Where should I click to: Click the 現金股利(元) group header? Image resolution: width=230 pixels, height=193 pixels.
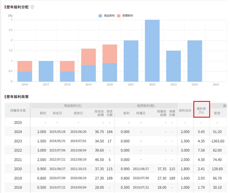(73, 106)
